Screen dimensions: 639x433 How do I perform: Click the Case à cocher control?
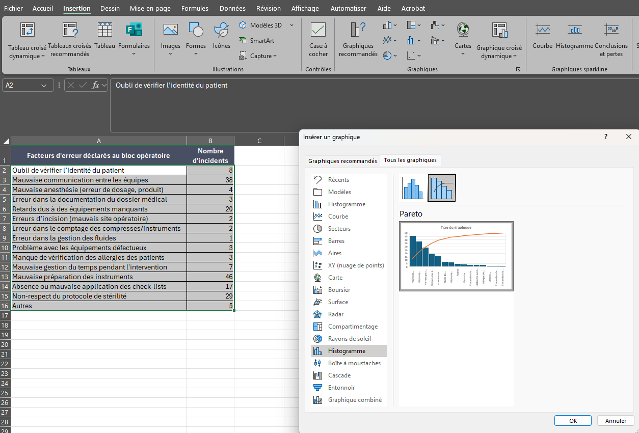(318, 31)
